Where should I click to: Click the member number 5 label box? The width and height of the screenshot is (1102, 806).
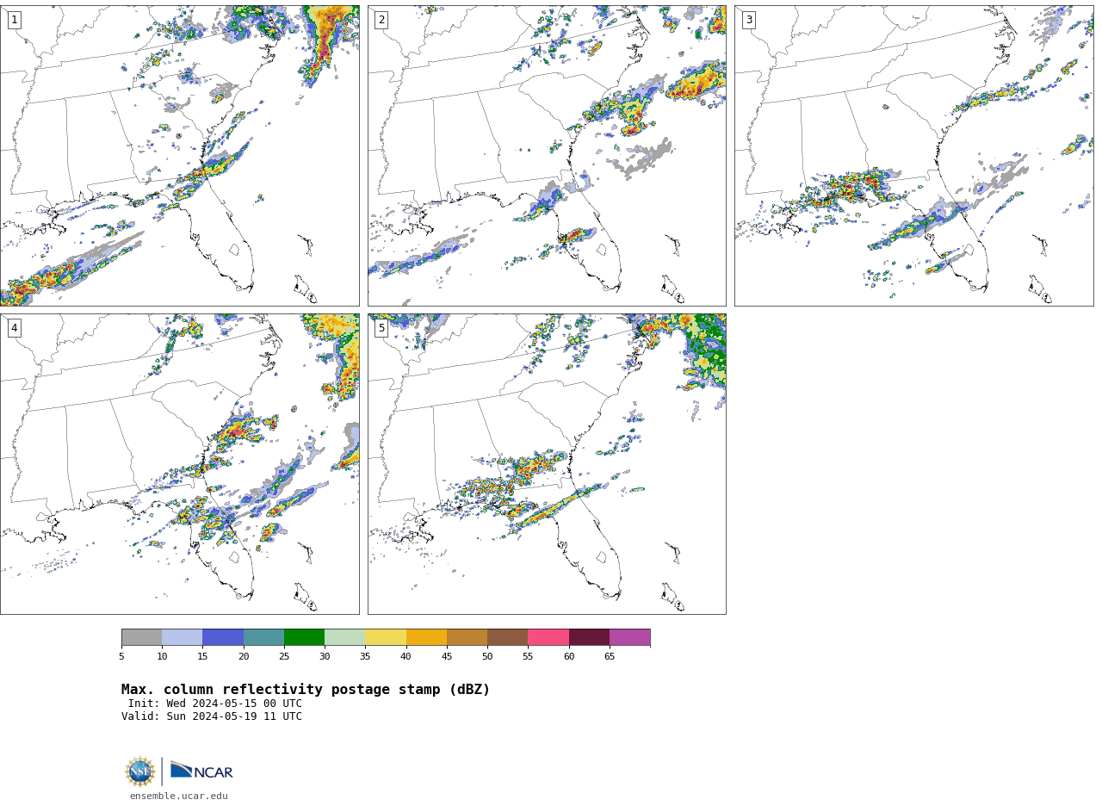[x=381, y=328]
